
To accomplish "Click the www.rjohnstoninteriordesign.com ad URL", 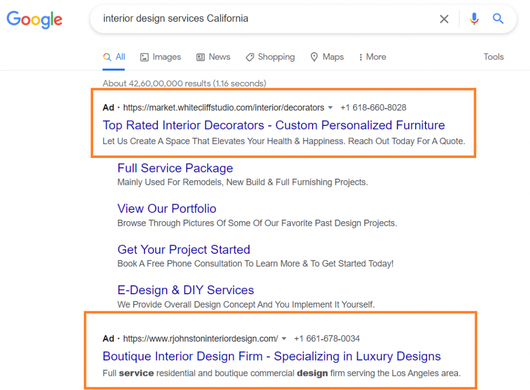I will point(200,339).
